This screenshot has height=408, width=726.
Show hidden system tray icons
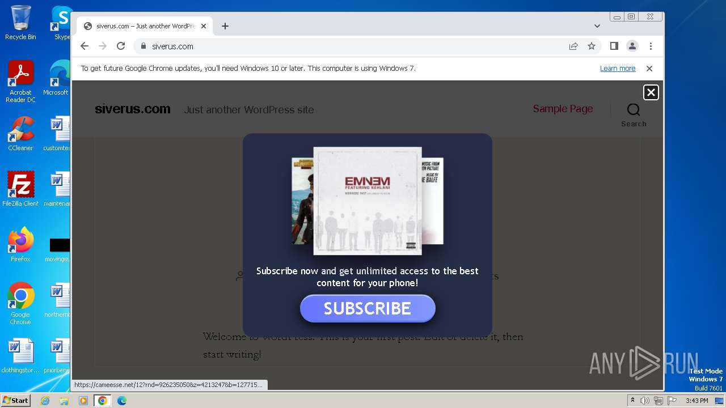(632, 401)
